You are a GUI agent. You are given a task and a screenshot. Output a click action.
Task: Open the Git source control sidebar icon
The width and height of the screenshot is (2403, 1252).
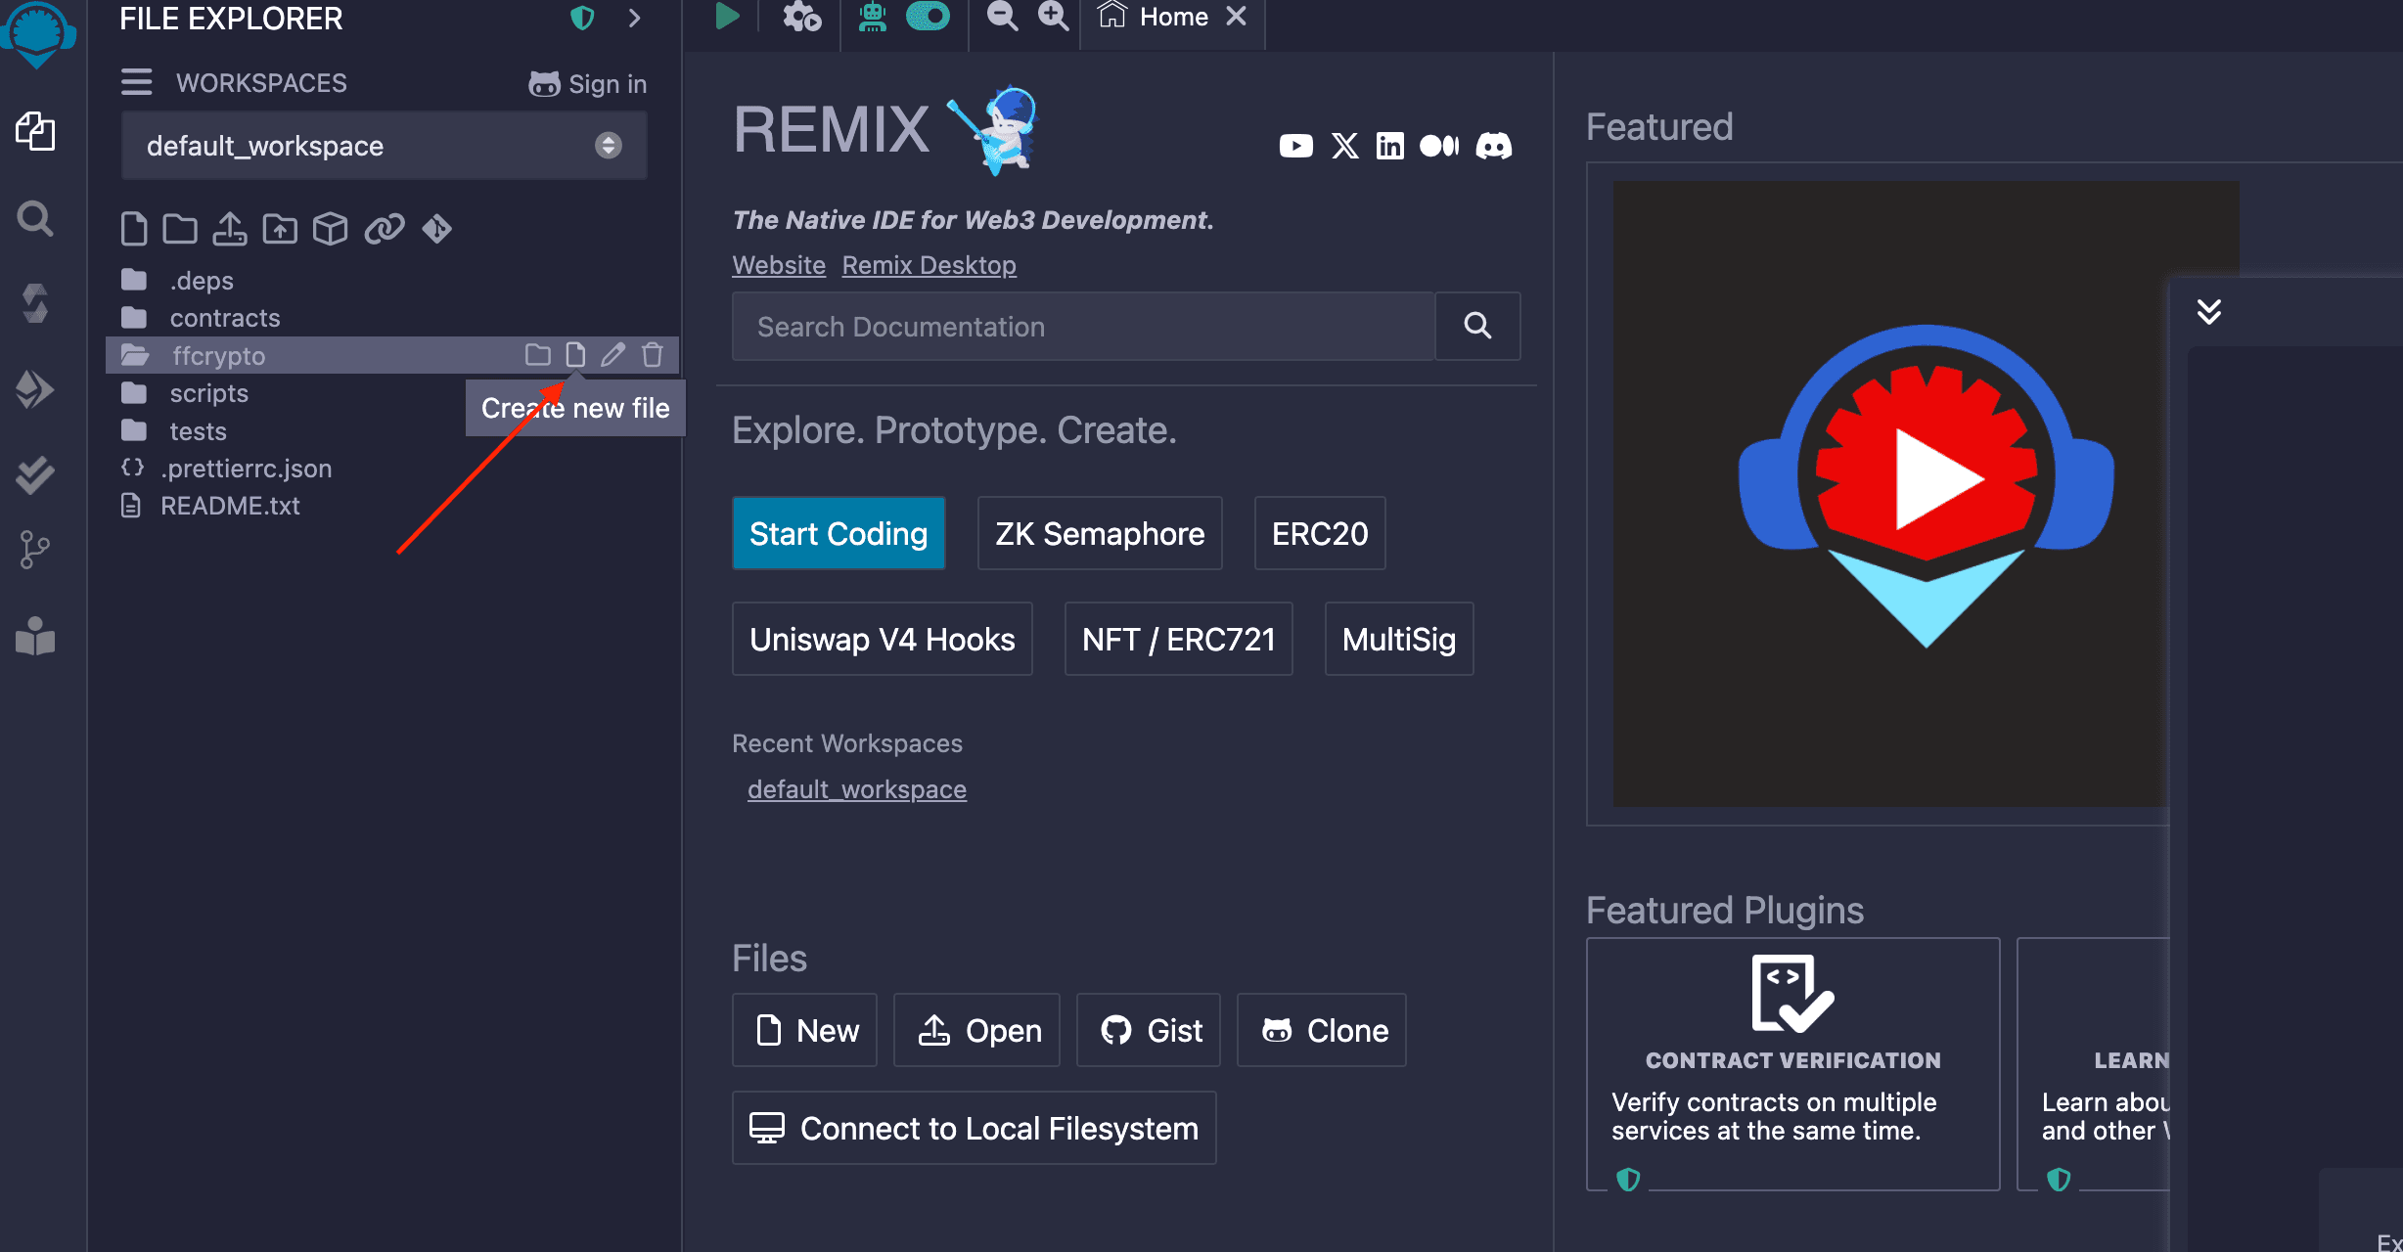[35, 550]
